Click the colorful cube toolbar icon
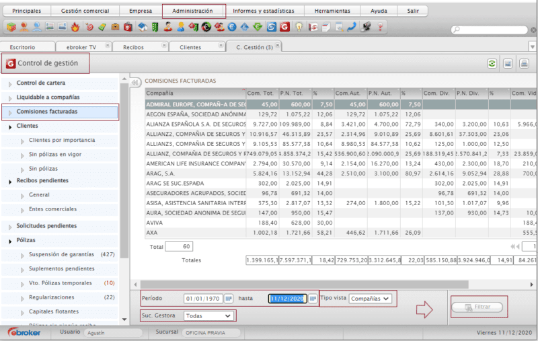The height and width of the screenshot is (341, 538). pos(11,27)
